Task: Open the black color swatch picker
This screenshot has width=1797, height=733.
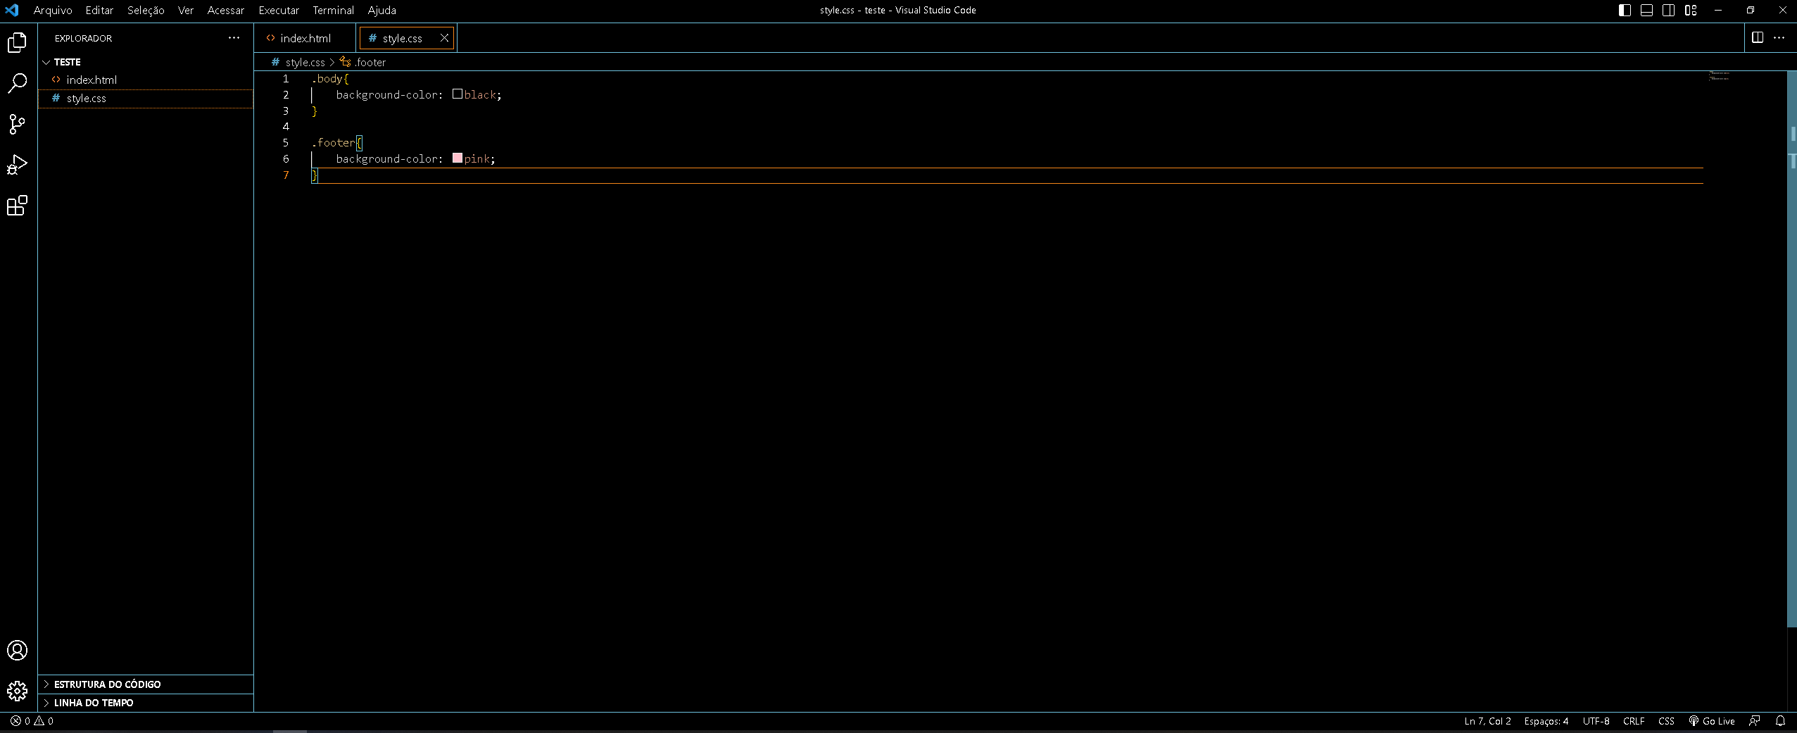Action: 458,94
